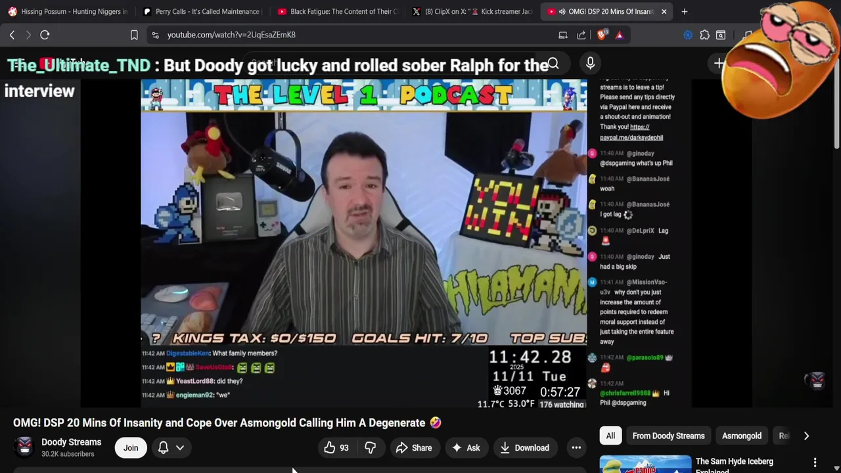Click the '30.2K subscribers' text

pos(68,454)
